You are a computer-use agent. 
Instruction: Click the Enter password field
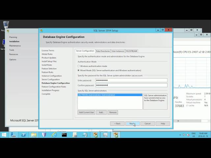[x=132, y=80]
